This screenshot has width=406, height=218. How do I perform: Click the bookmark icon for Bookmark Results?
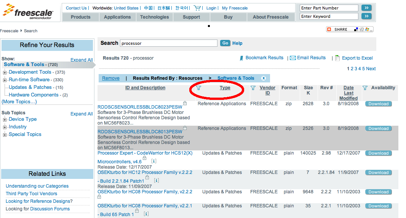[241, 58]
